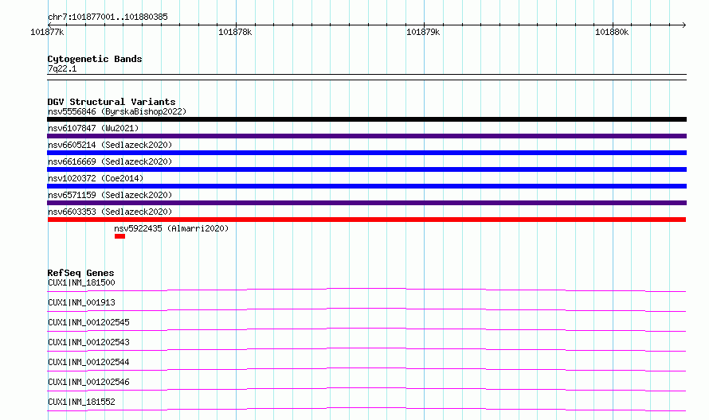709x420 pixels.
Task: Select the nsv6571159 purple variant bar
Action: click(x=366, y=203)
